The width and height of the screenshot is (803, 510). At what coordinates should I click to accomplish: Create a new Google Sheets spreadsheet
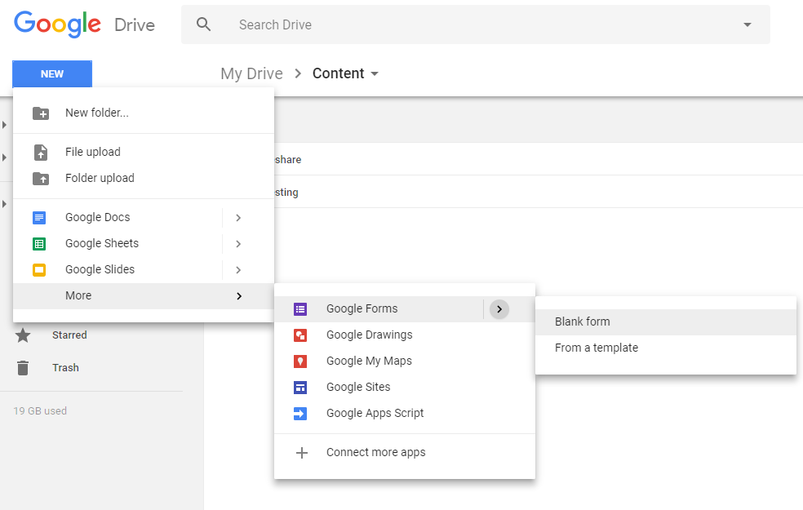click(118, 244)
